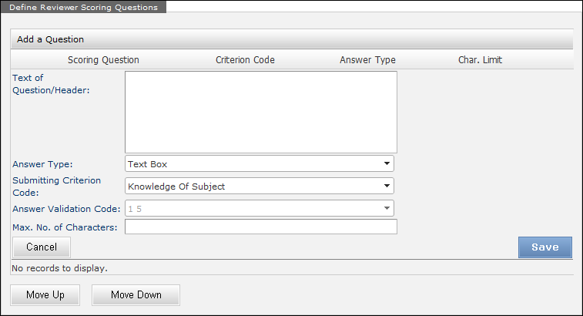Click the Add a Question panel header
The height and width of the screenshot is (316, 583).
[x=51, y=39]
